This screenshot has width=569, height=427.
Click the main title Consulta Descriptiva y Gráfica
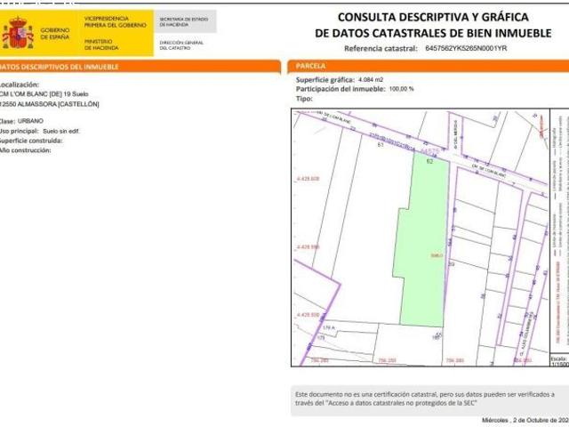pos(433,16)
